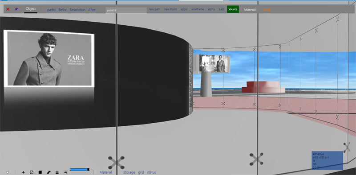
Task: Click the new path button
Action: (x=154, y=9)
